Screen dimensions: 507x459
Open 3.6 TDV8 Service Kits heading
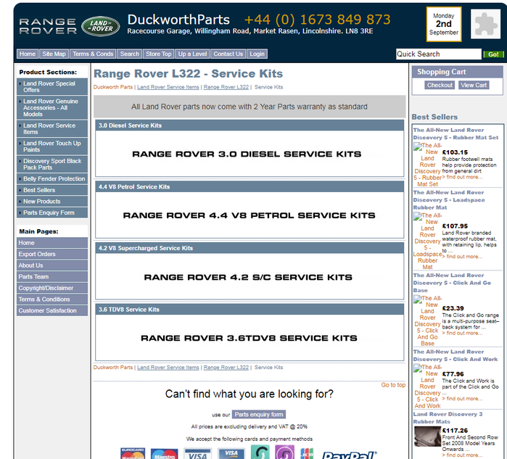tap(129, 310)
